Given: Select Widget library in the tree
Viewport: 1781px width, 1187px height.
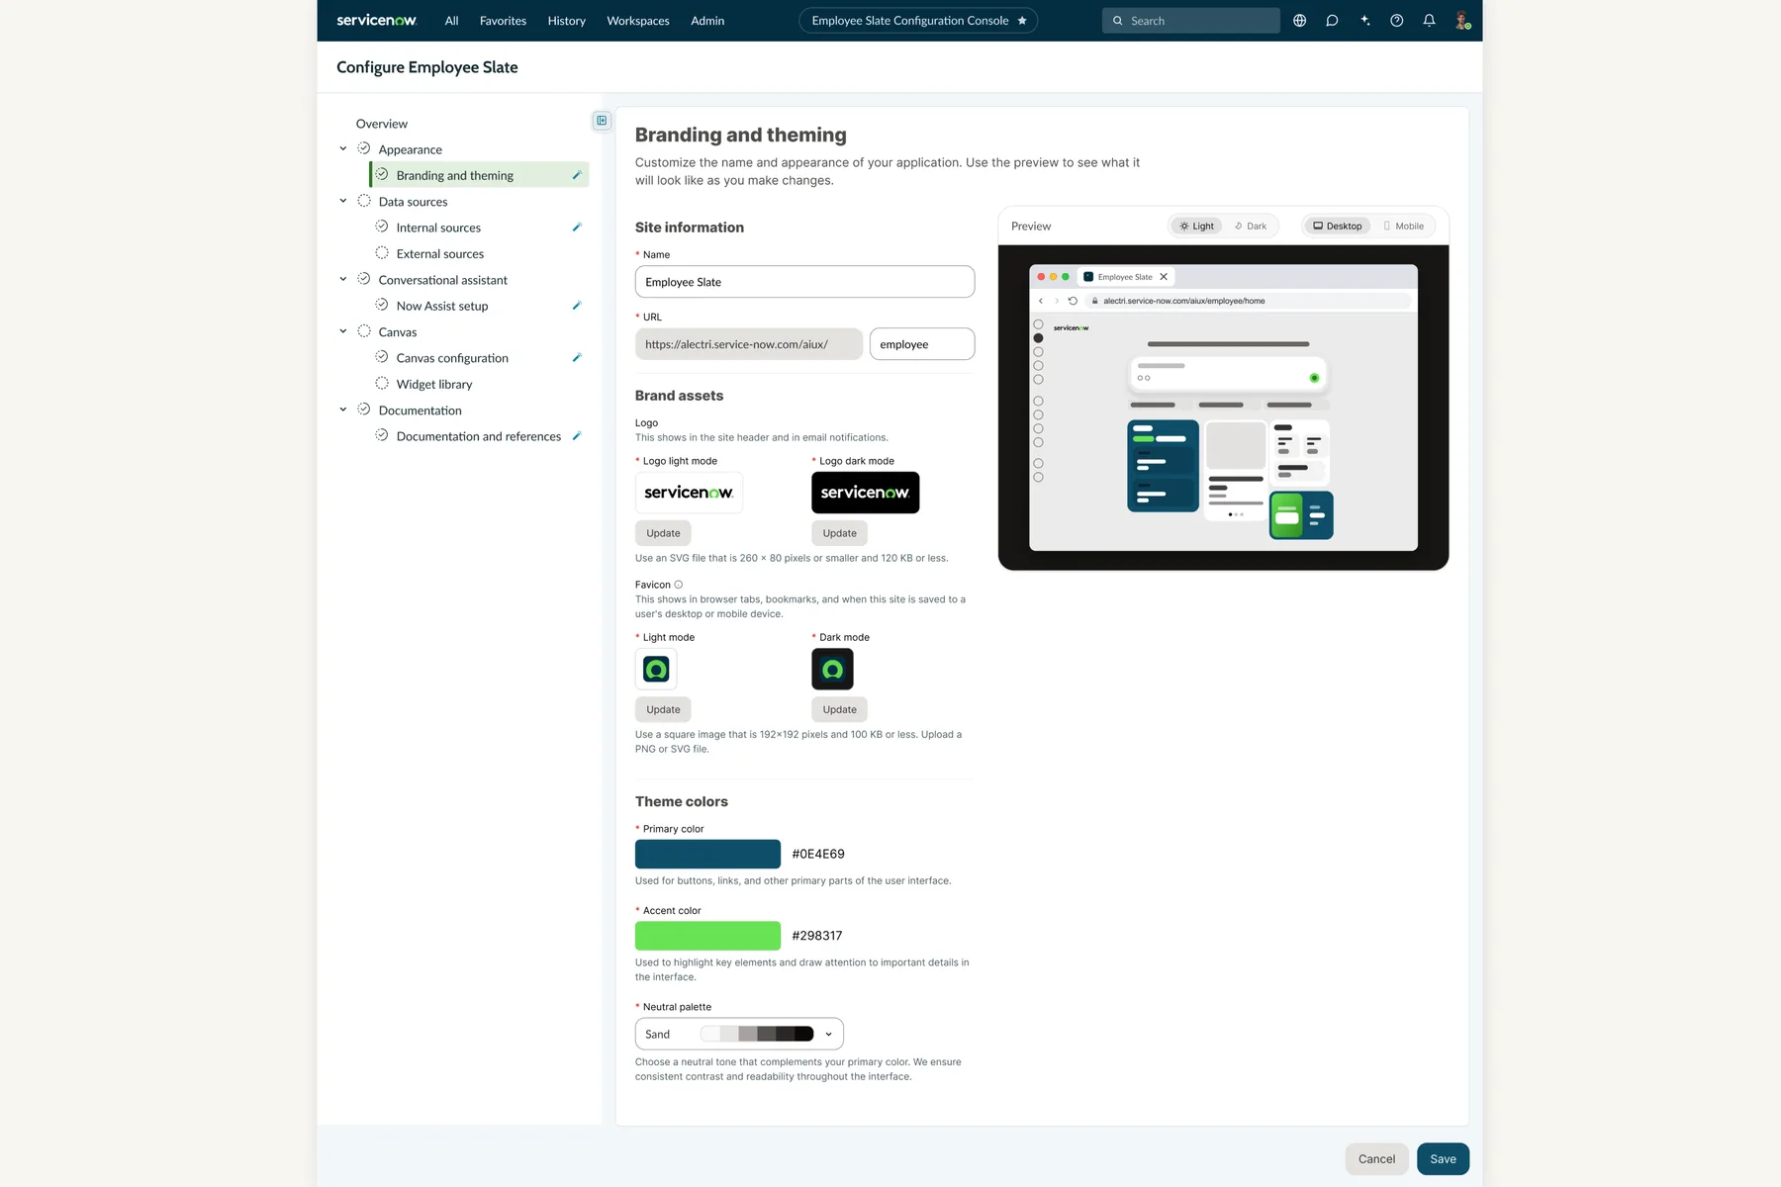Looking at the screenshot, I should (434, 385).
